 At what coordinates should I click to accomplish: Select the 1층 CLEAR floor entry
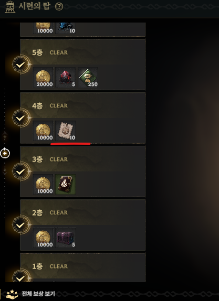click(82, 267)
